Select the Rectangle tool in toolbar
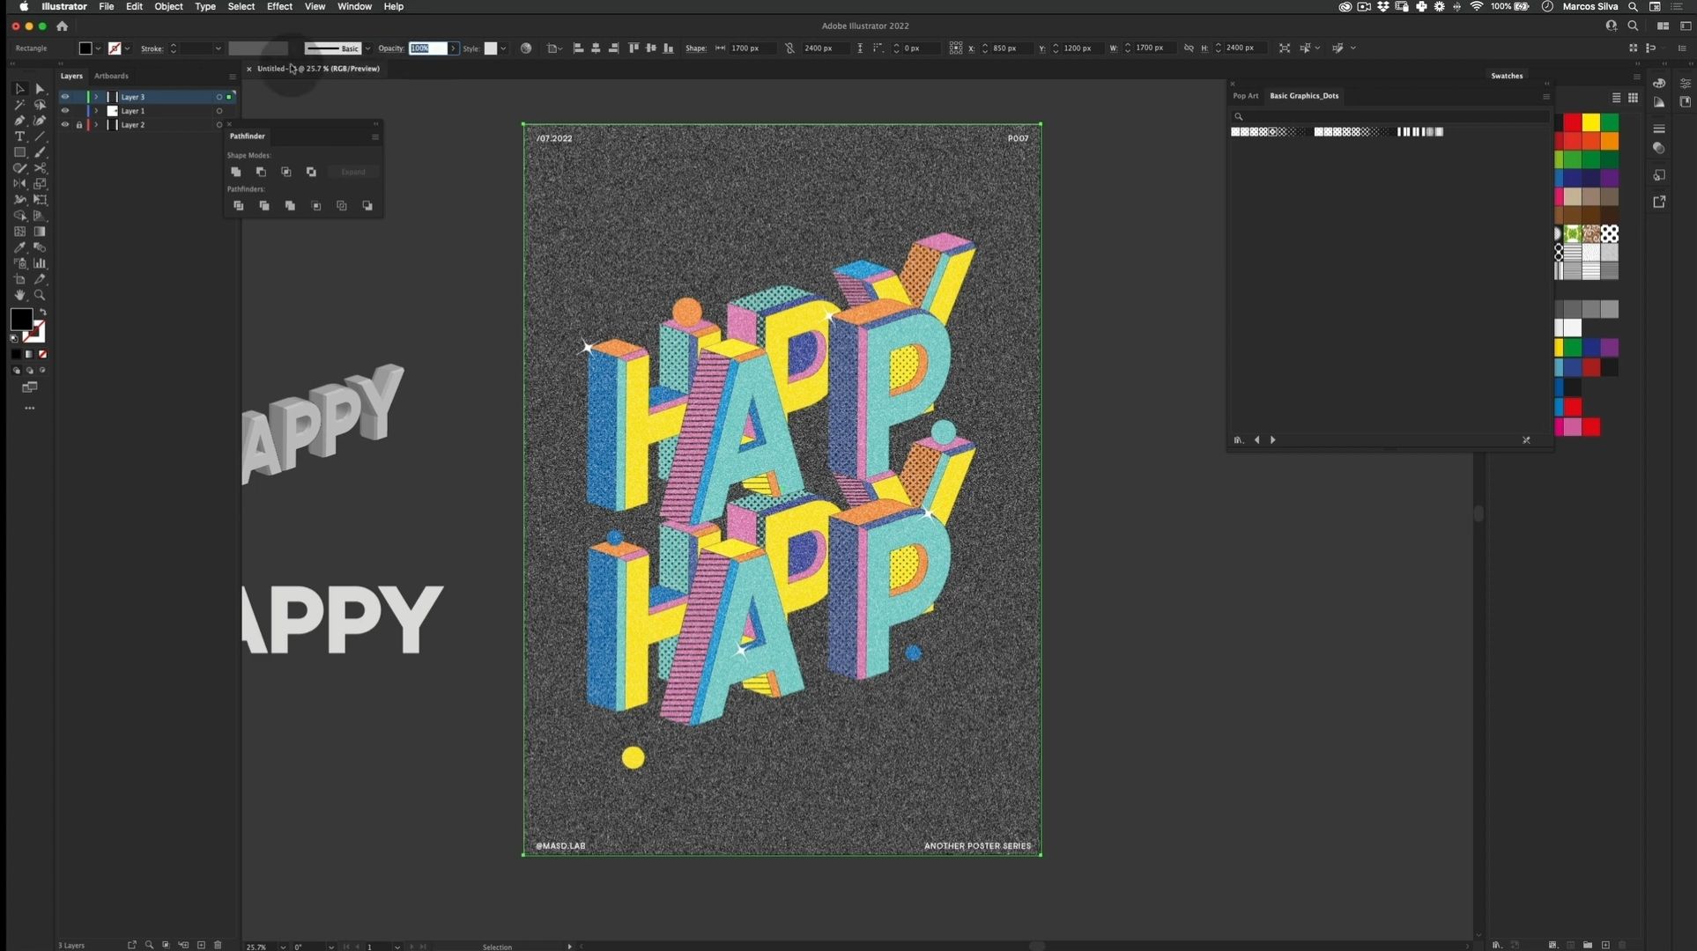 point(19,152)
